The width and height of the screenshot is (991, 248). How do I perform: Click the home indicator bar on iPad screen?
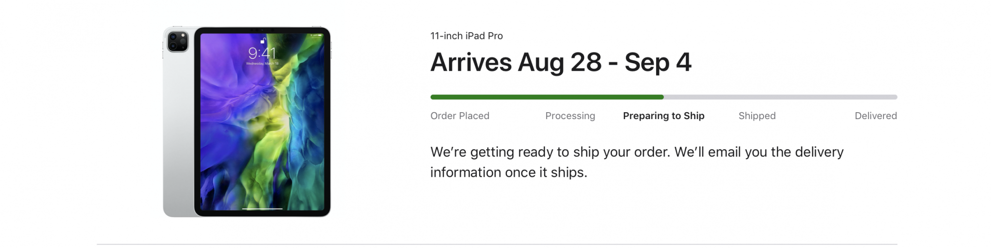pyautogui.click(x=262, y=208)
